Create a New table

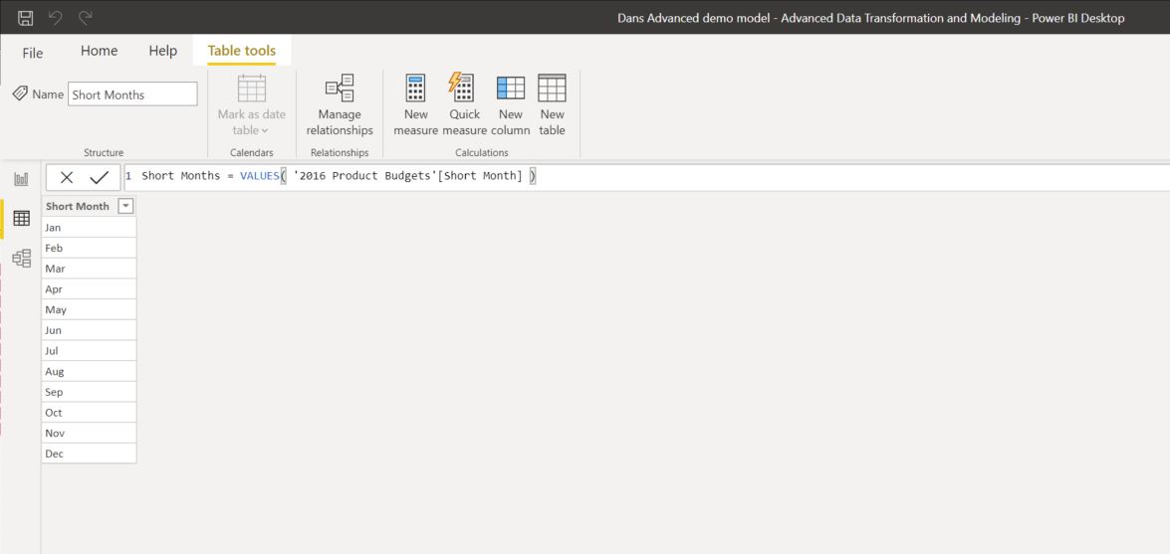(553, 105)
